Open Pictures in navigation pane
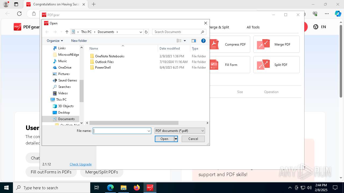344x193 pixels. [64, 74]
